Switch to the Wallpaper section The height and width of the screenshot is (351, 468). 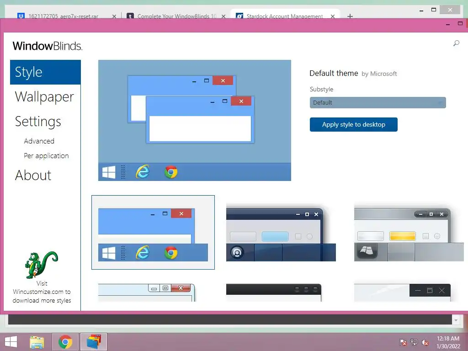(44, 97)
